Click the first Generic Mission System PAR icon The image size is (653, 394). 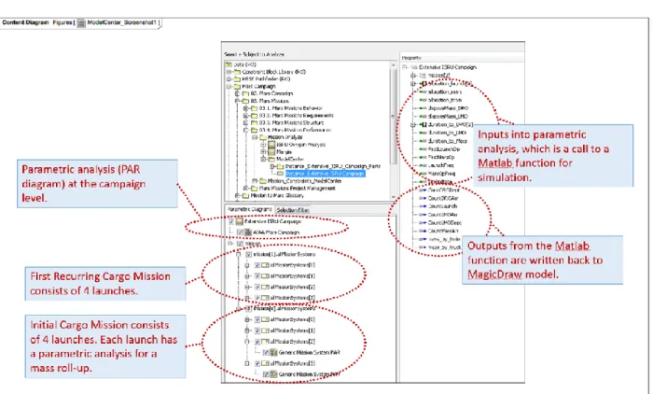(274, 352)
